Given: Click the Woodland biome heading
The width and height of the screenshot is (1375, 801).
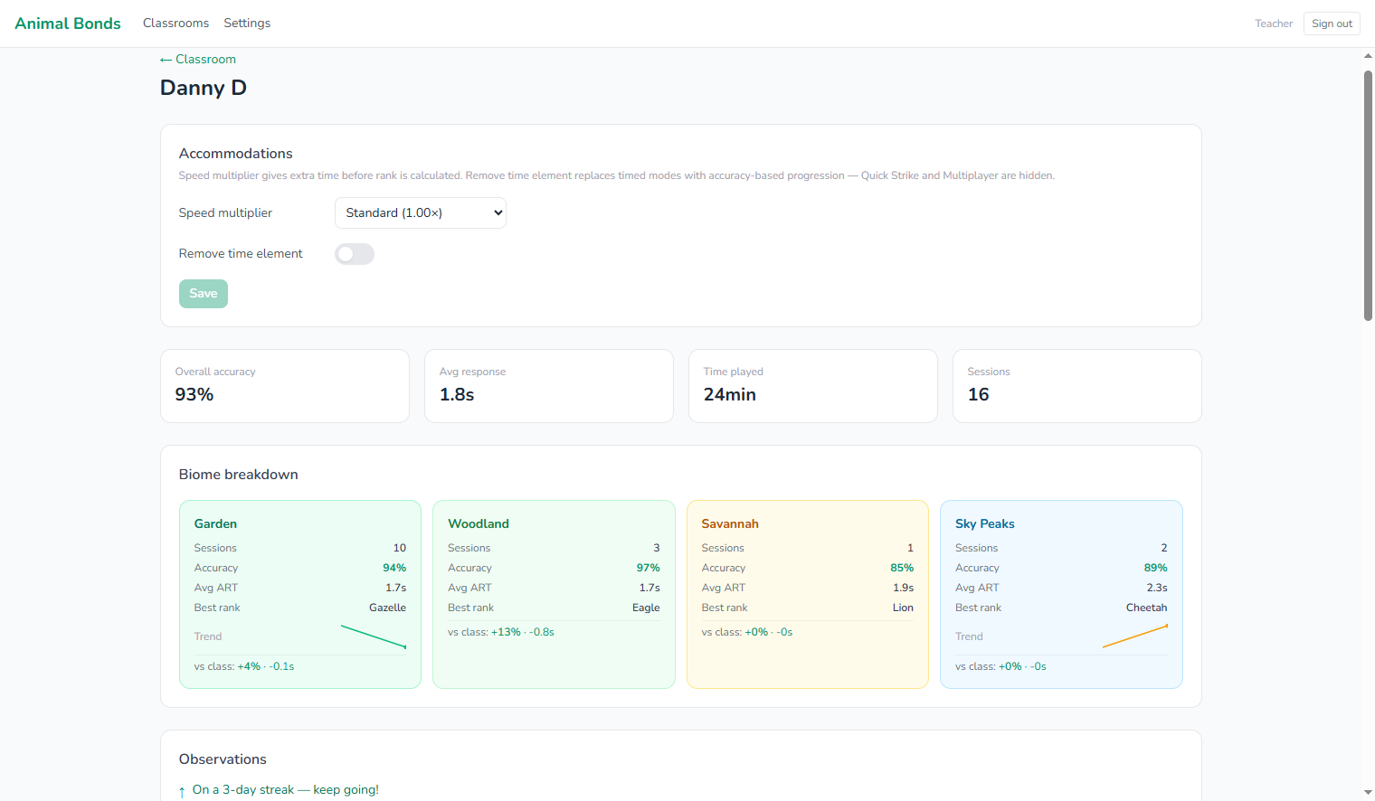Looking at the screenshot, I should tap(479, 523).
